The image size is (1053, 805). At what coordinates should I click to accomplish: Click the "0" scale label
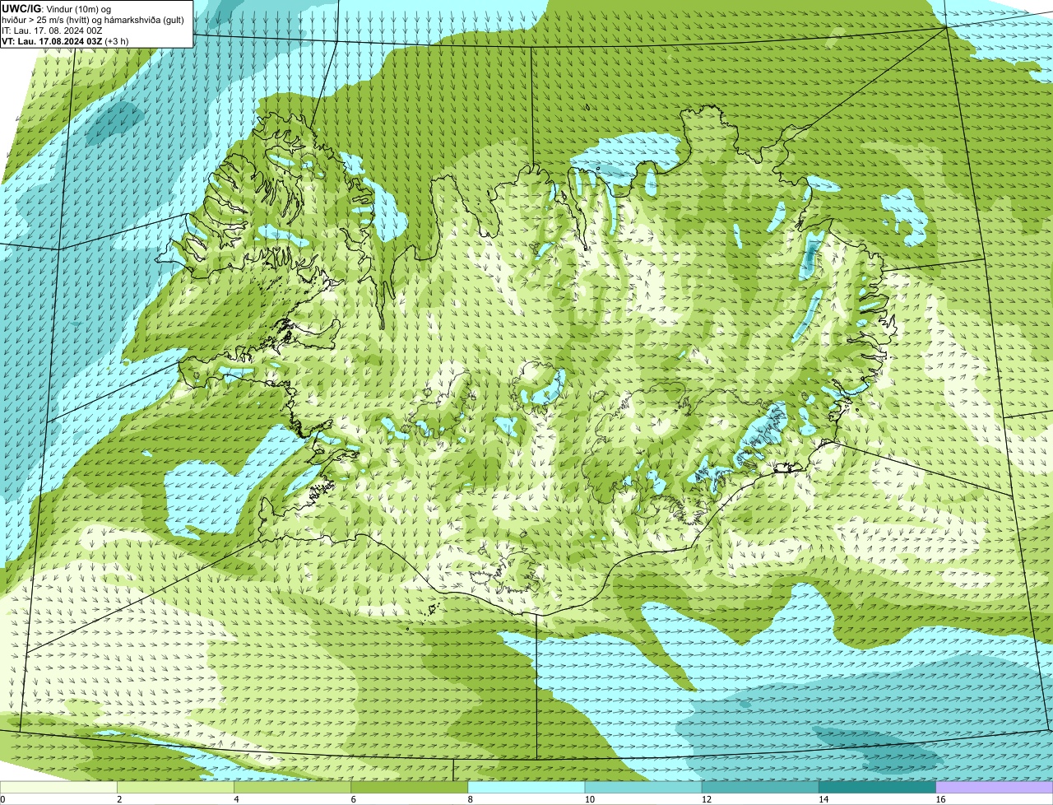pos(2,799)
